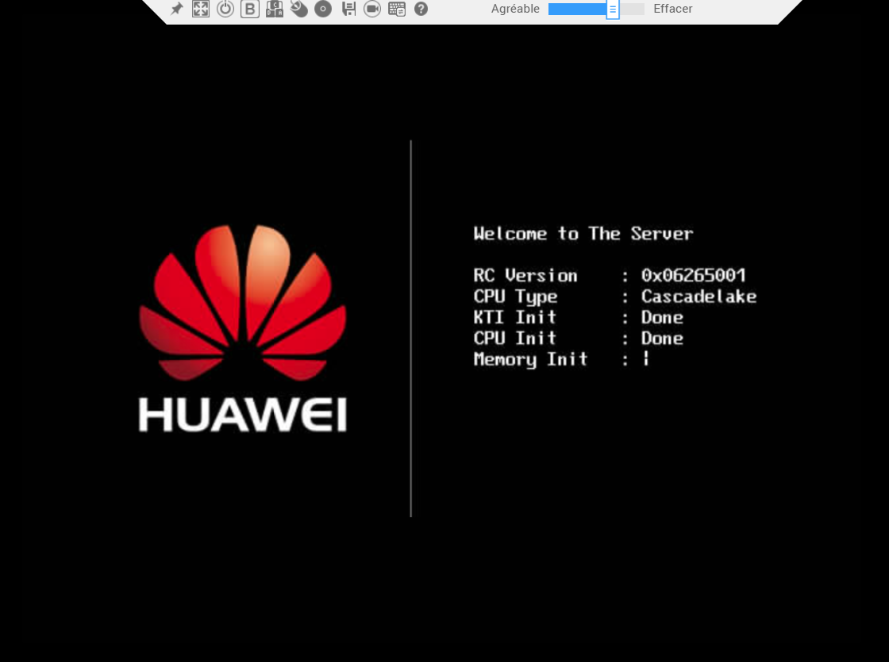Image resolution: width=889 pixels, height=662 pixels.
Task: Click the HUAWEI wordmark text
Action: point(243,415)
